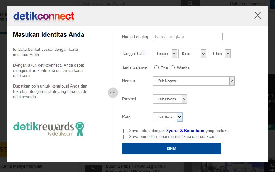Expand the Pilih Provinsi dropdown
275x172 pixels.
(170, 99)
